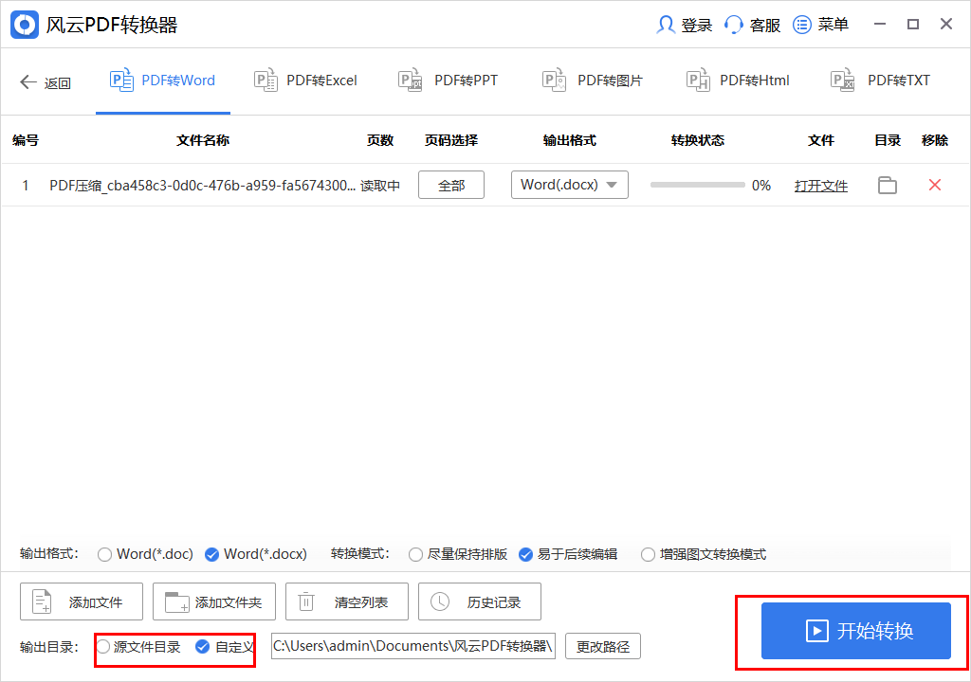
Task: Click 输出格式 column header
Action: pyautogui.click(x=570, y=140)
